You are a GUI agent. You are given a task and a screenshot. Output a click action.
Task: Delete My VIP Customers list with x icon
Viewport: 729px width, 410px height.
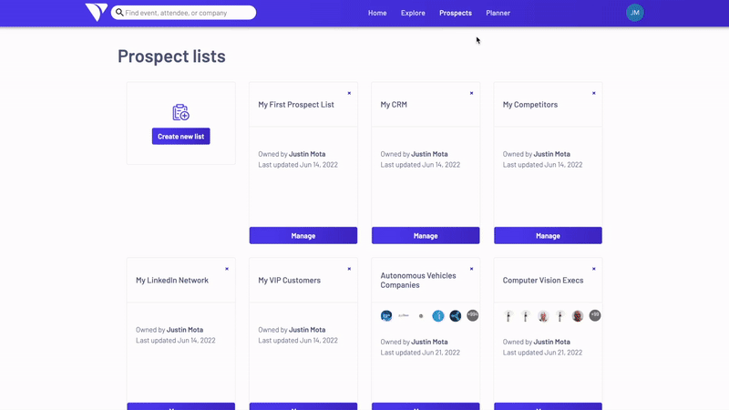click(x=349, y=269)
